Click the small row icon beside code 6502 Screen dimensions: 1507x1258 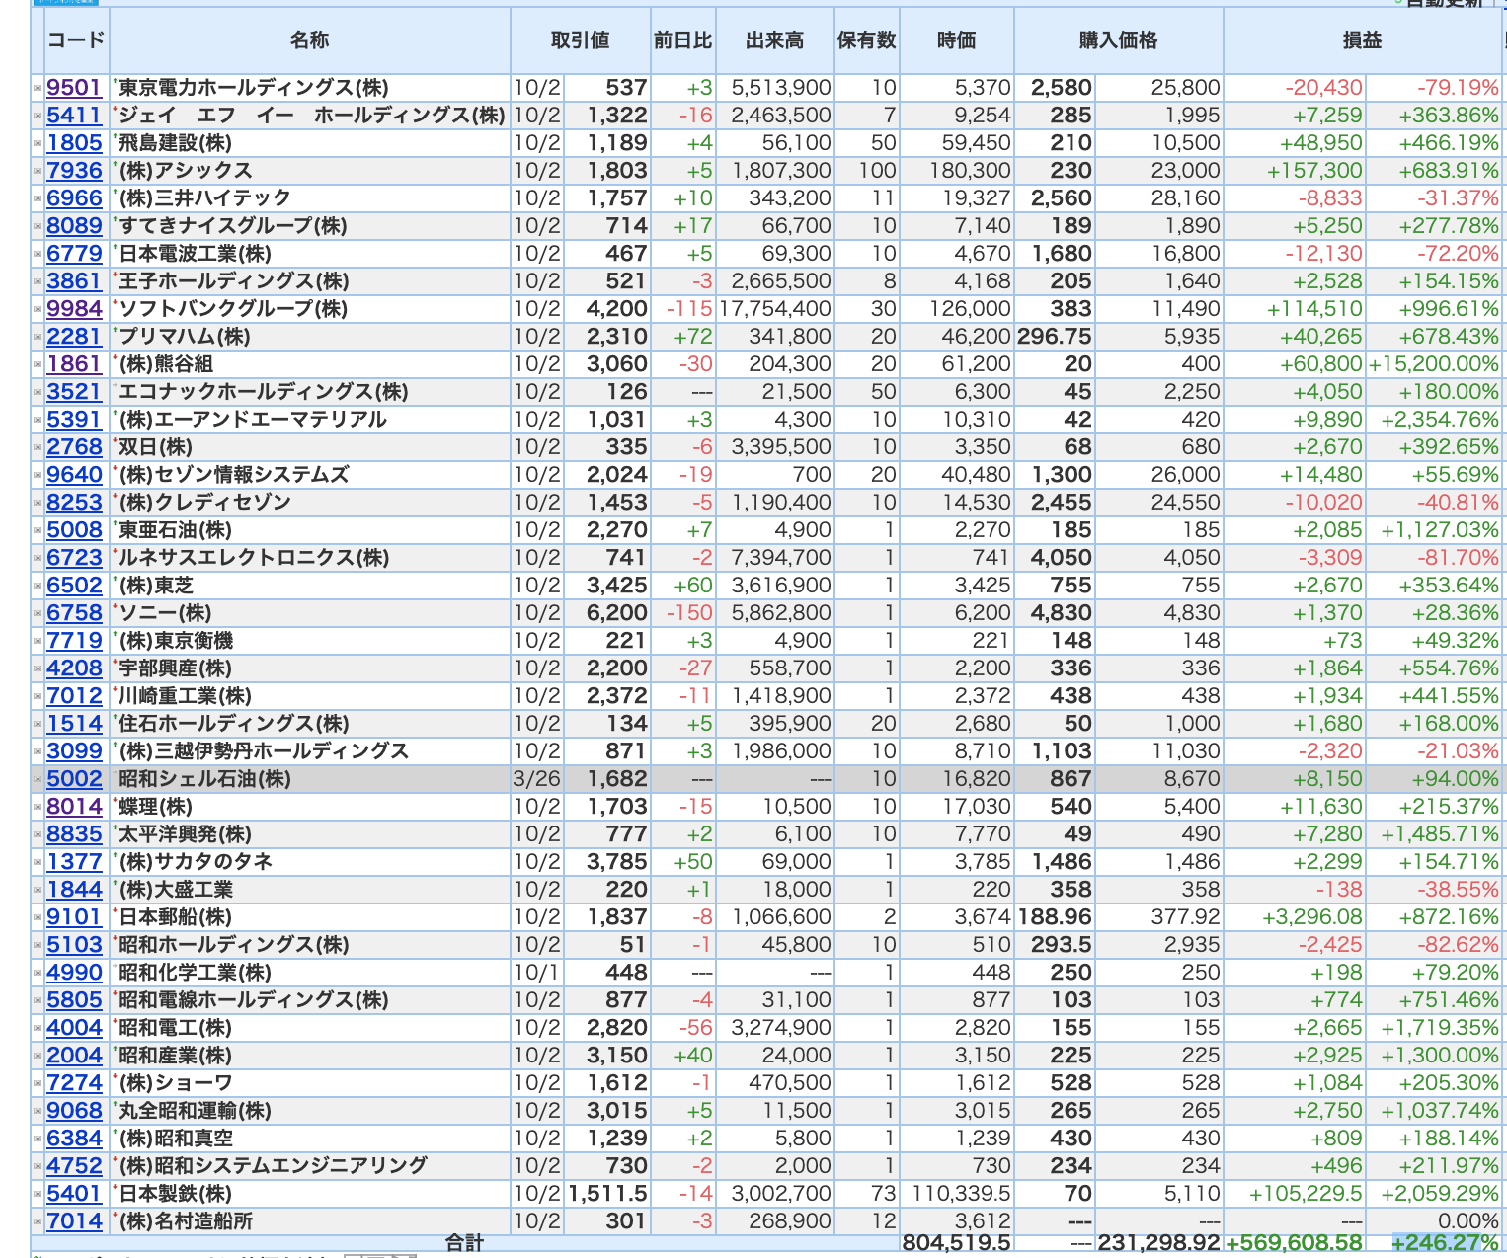pos(38,586)
